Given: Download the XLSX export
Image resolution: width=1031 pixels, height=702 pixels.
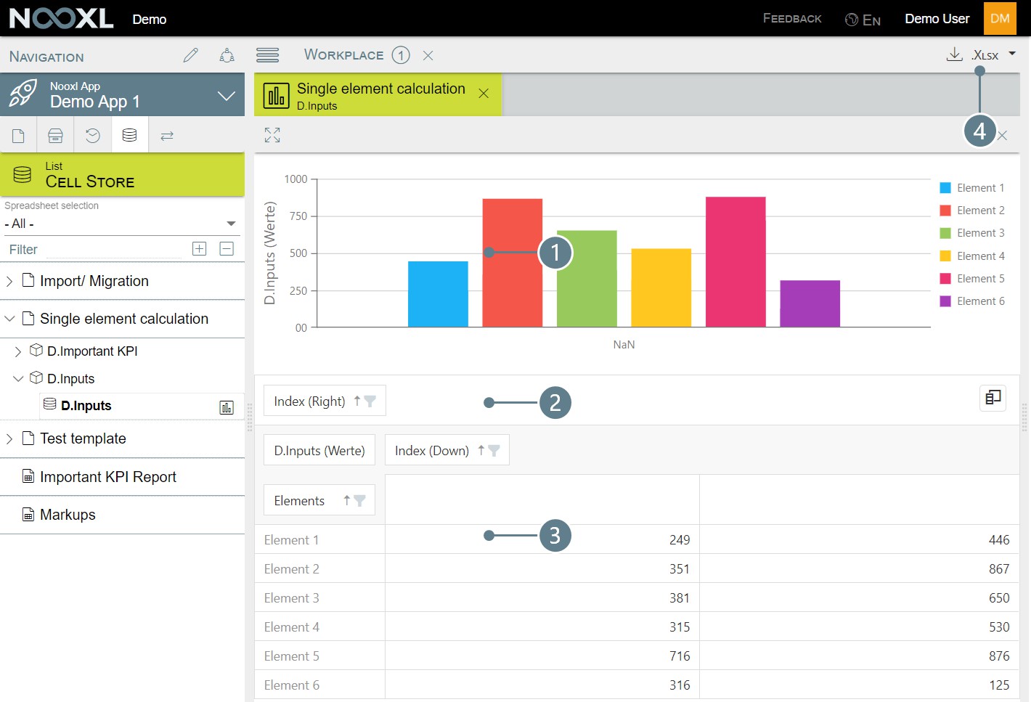Looking at the screenshot, I should pos(955,54).
